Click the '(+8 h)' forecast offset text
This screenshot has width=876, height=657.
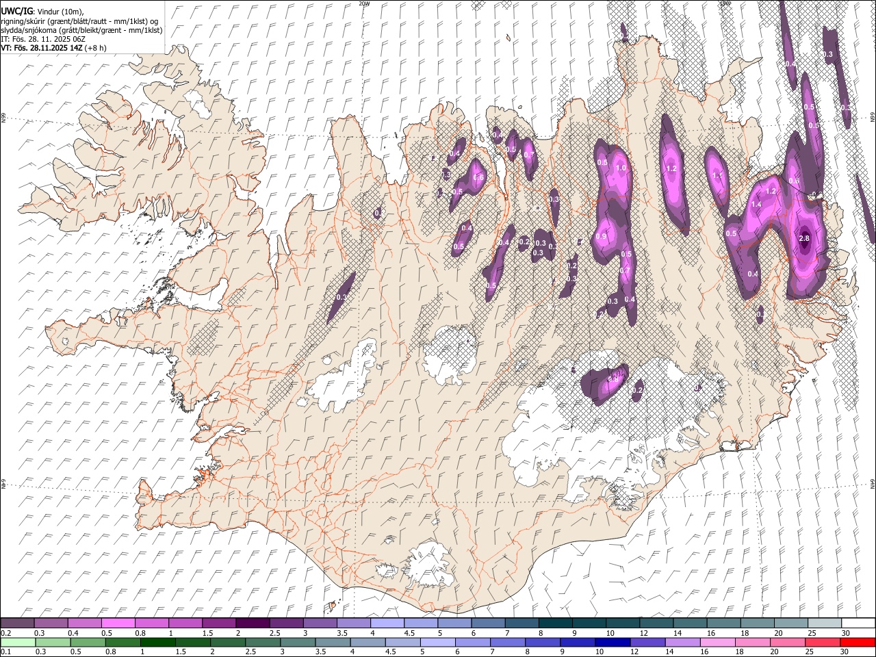pos(96,48)
